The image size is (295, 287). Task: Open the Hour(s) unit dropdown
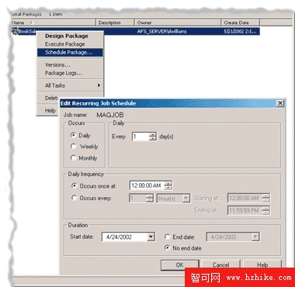186,199
